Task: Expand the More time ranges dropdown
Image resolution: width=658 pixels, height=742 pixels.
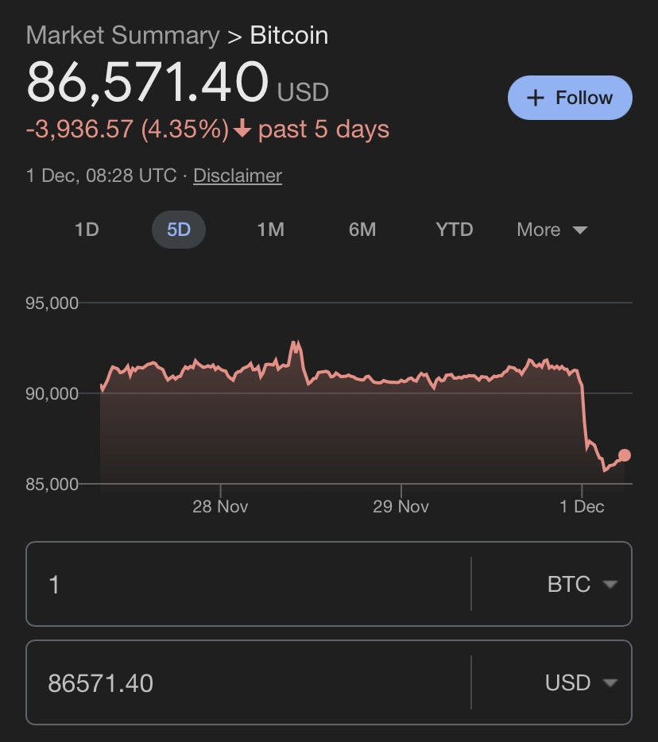Action: 552,230
